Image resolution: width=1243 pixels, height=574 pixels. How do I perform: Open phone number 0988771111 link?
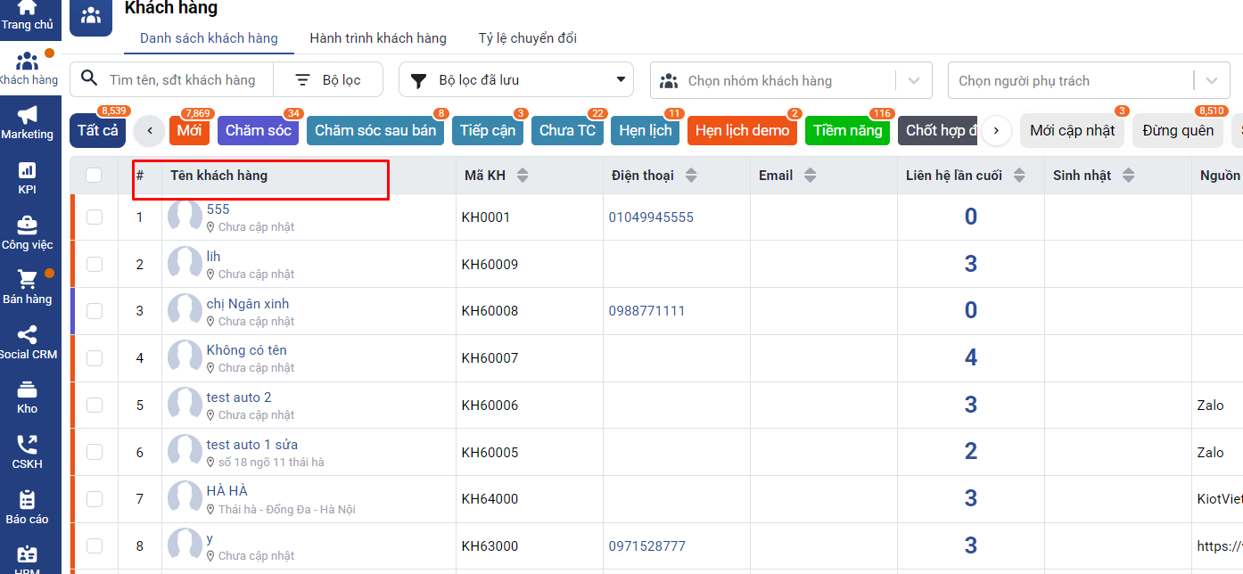pos(647,311)
